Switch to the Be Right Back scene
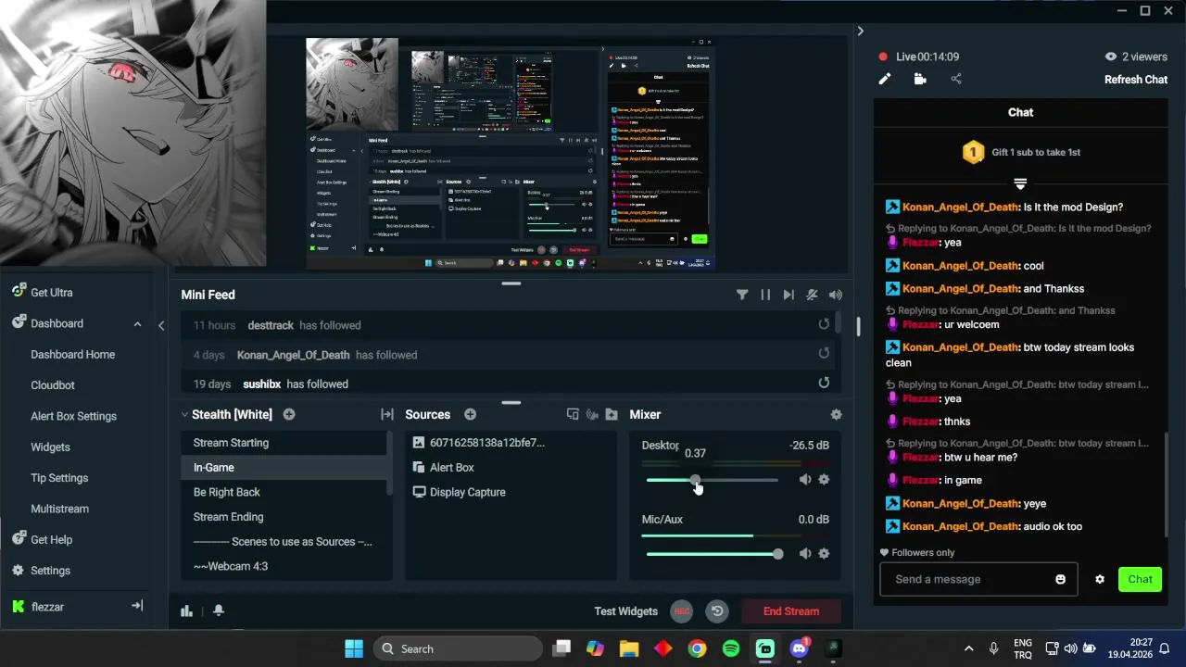This screenshot has width=1186, height=667. click(284, 492)
